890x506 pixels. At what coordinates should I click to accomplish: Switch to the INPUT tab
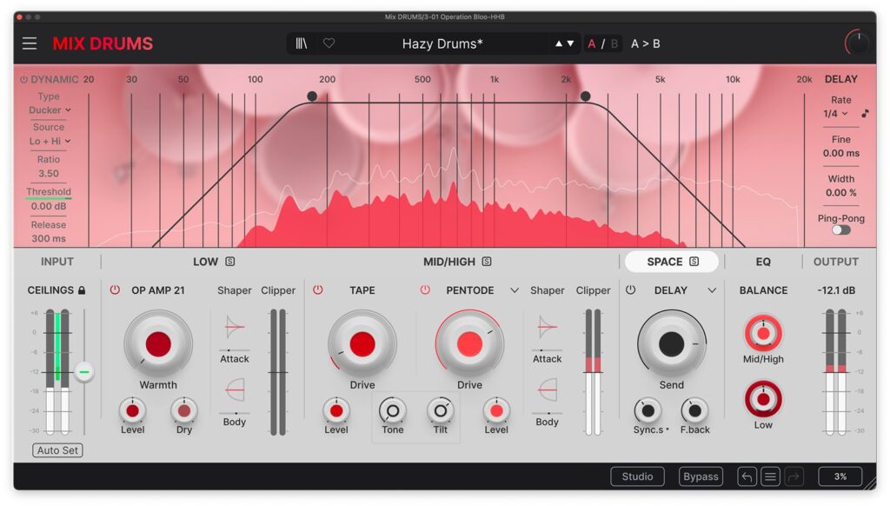pyautogui.click(x=56, y=262)
